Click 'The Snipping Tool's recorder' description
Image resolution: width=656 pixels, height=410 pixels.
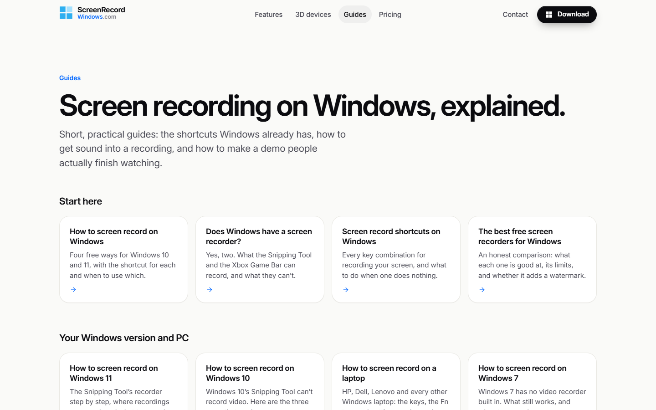click(x=116, y=392)
